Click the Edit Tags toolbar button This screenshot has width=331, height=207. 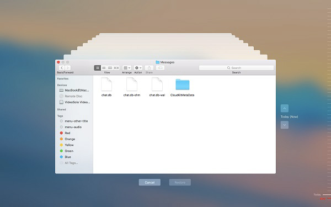click(x=160, y=68)
